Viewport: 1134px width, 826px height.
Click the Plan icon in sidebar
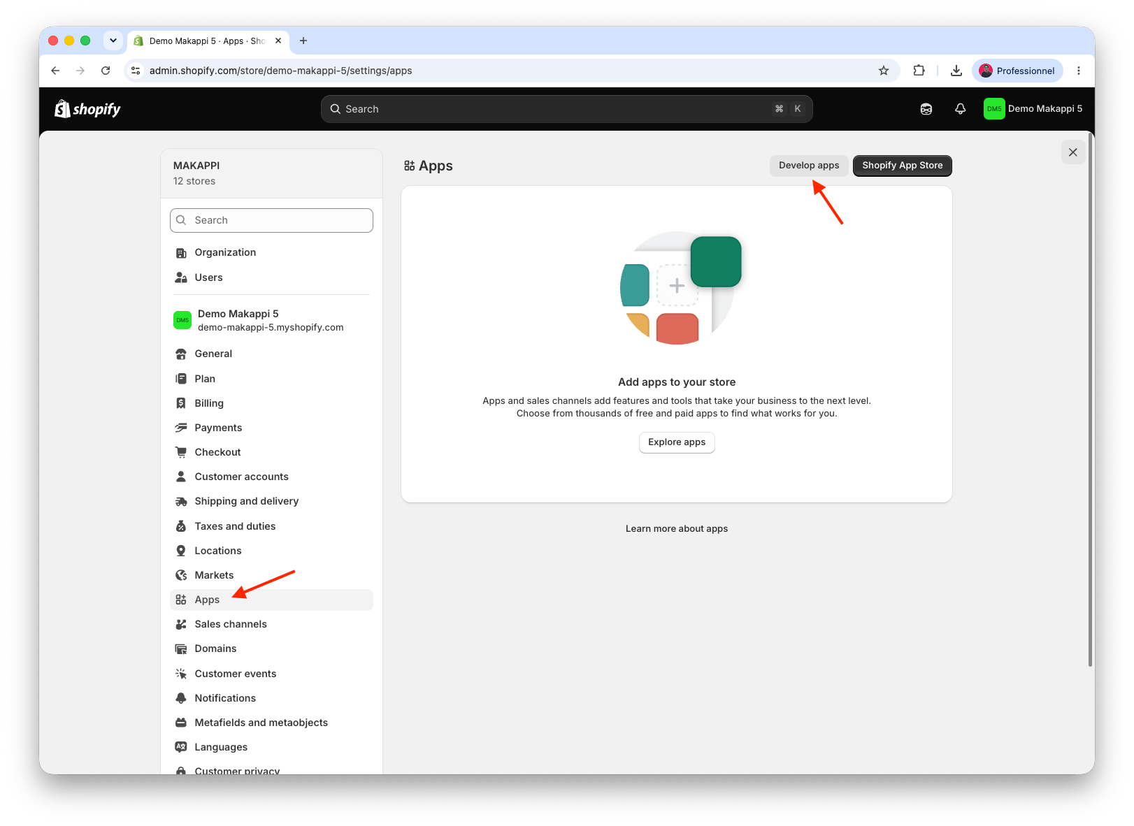tap(181, 379)
